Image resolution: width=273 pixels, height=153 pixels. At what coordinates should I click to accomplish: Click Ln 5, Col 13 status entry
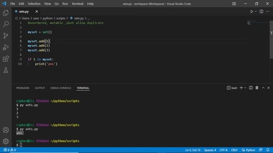193,150
